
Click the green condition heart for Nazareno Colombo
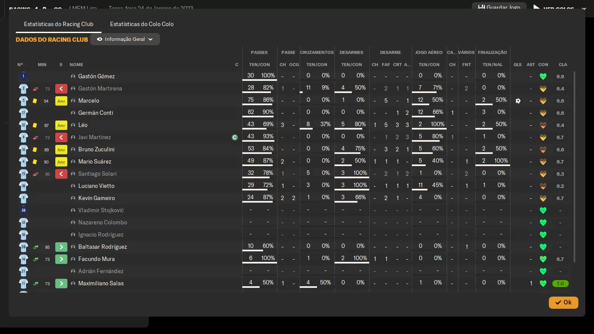pyautogui.click(x=543, y=223)
